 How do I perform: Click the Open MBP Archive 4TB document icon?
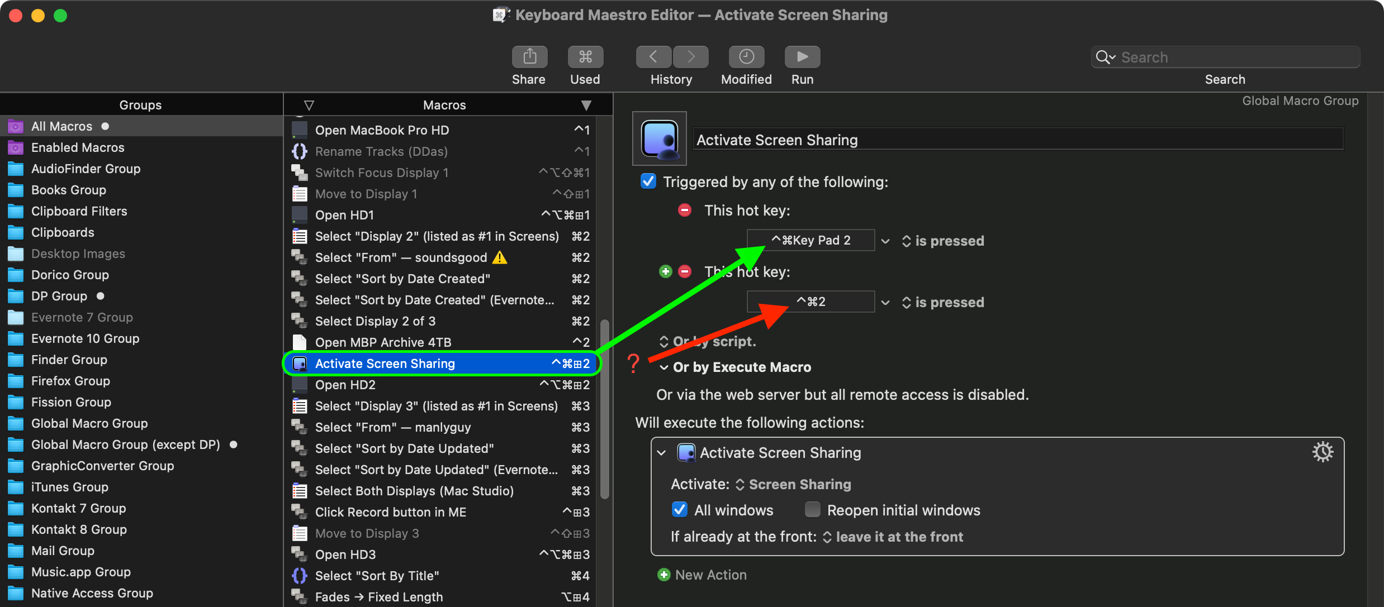click(x=300, y=342)
